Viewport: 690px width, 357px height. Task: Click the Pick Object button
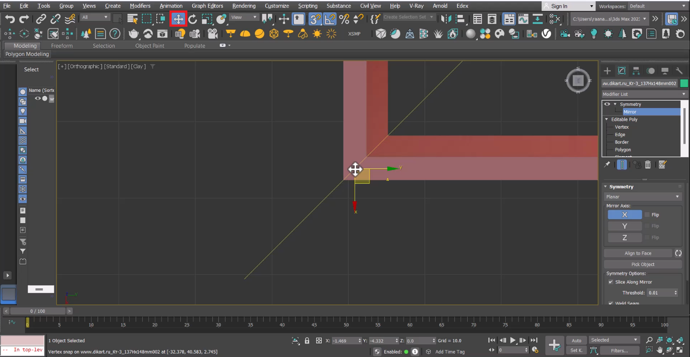pyautogui.click(x=643, y=264)
